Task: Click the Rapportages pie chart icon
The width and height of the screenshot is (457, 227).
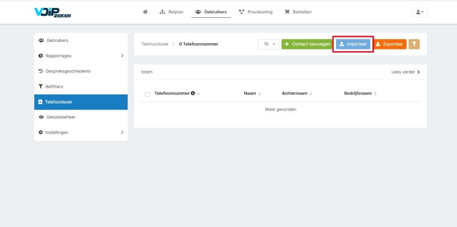Action: tap(41, 56)
